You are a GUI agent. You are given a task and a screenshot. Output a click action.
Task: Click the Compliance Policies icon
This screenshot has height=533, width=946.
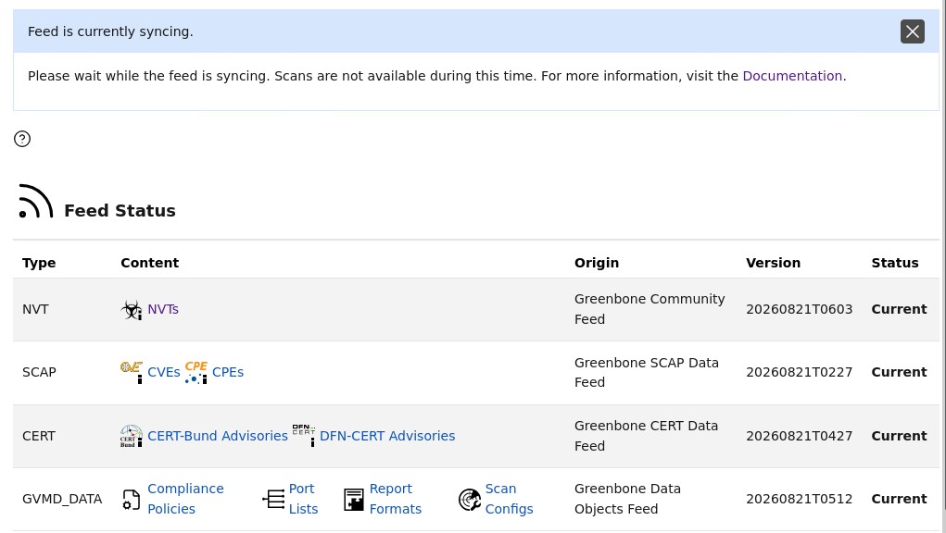click(x=132, y=500)
